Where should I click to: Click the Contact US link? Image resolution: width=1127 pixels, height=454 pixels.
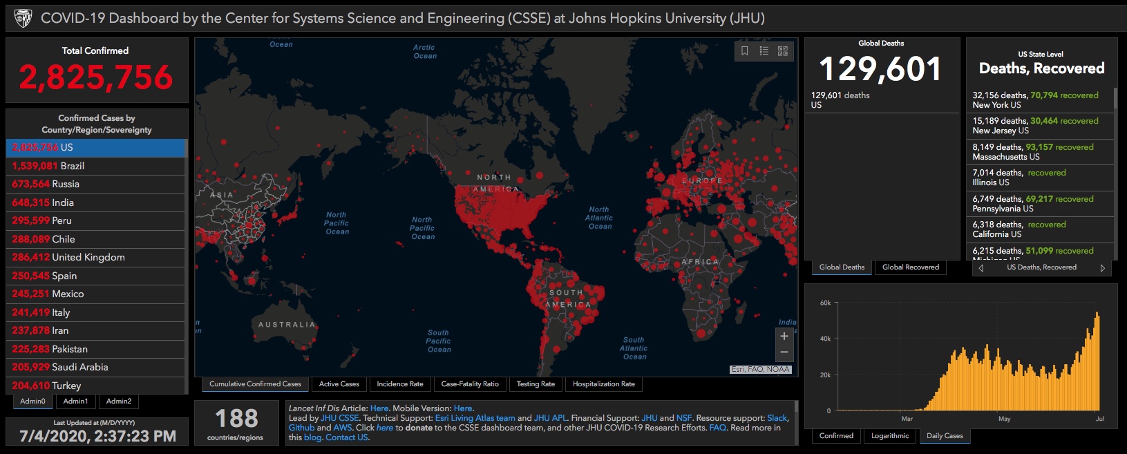tap(347, 437)
